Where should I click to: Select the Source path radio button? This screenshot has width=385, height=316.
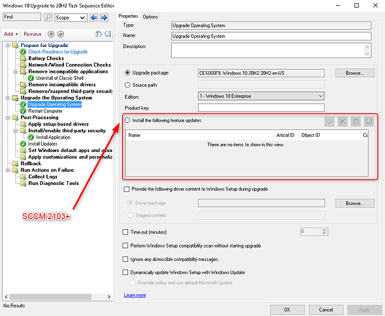coord(127,85)
